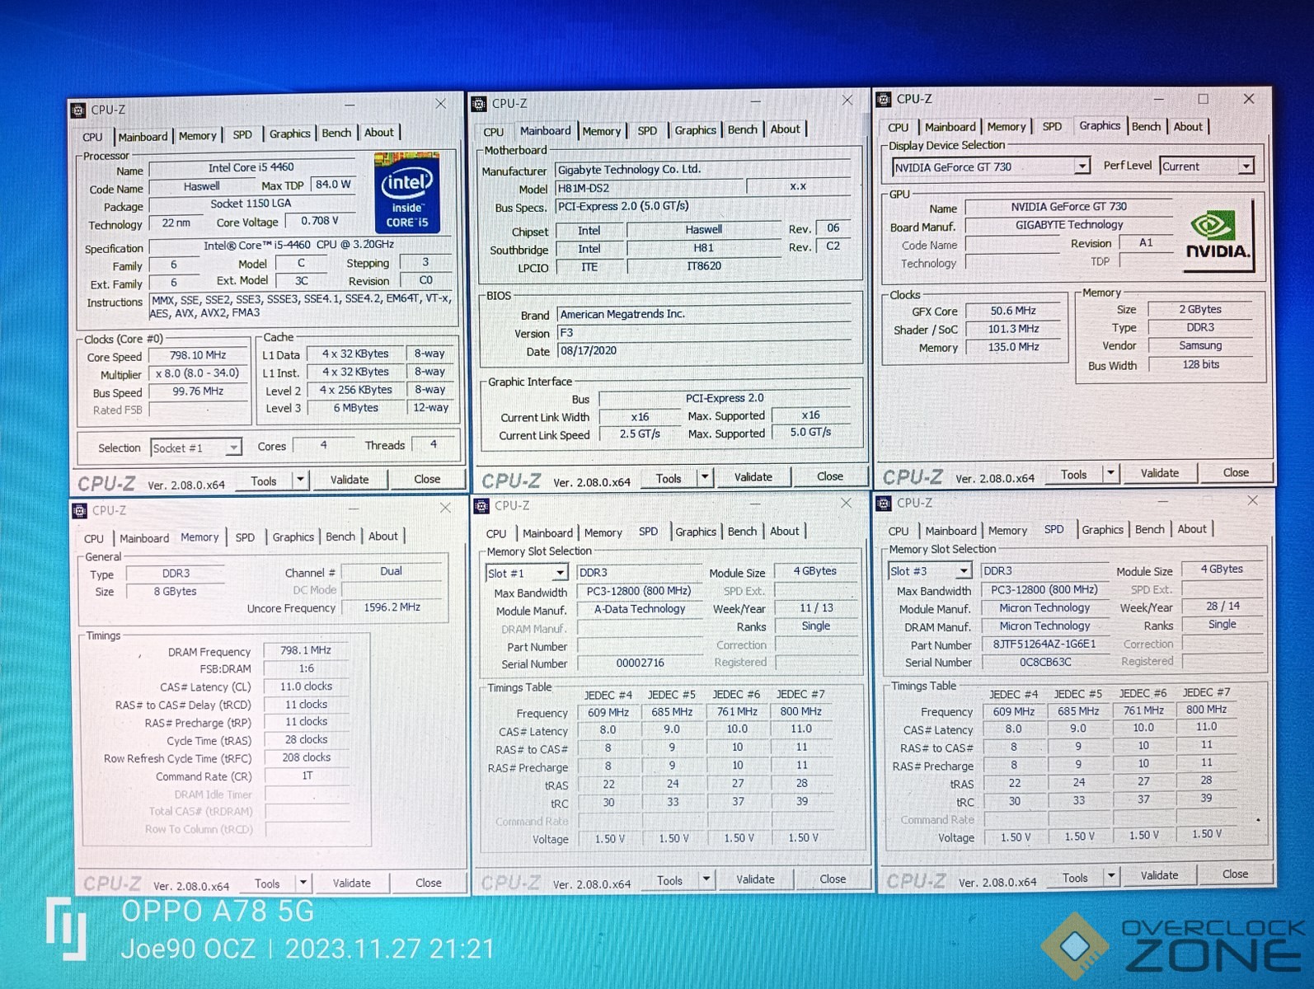Viewport: 1314px width, 989px height.
Task: Click the Mainboard window's close X button
Action: click(847, 101)
